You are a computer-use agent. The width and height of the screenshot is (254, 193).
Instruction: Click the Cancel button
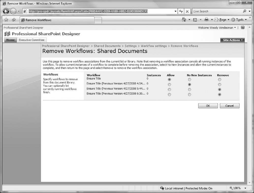230,106
